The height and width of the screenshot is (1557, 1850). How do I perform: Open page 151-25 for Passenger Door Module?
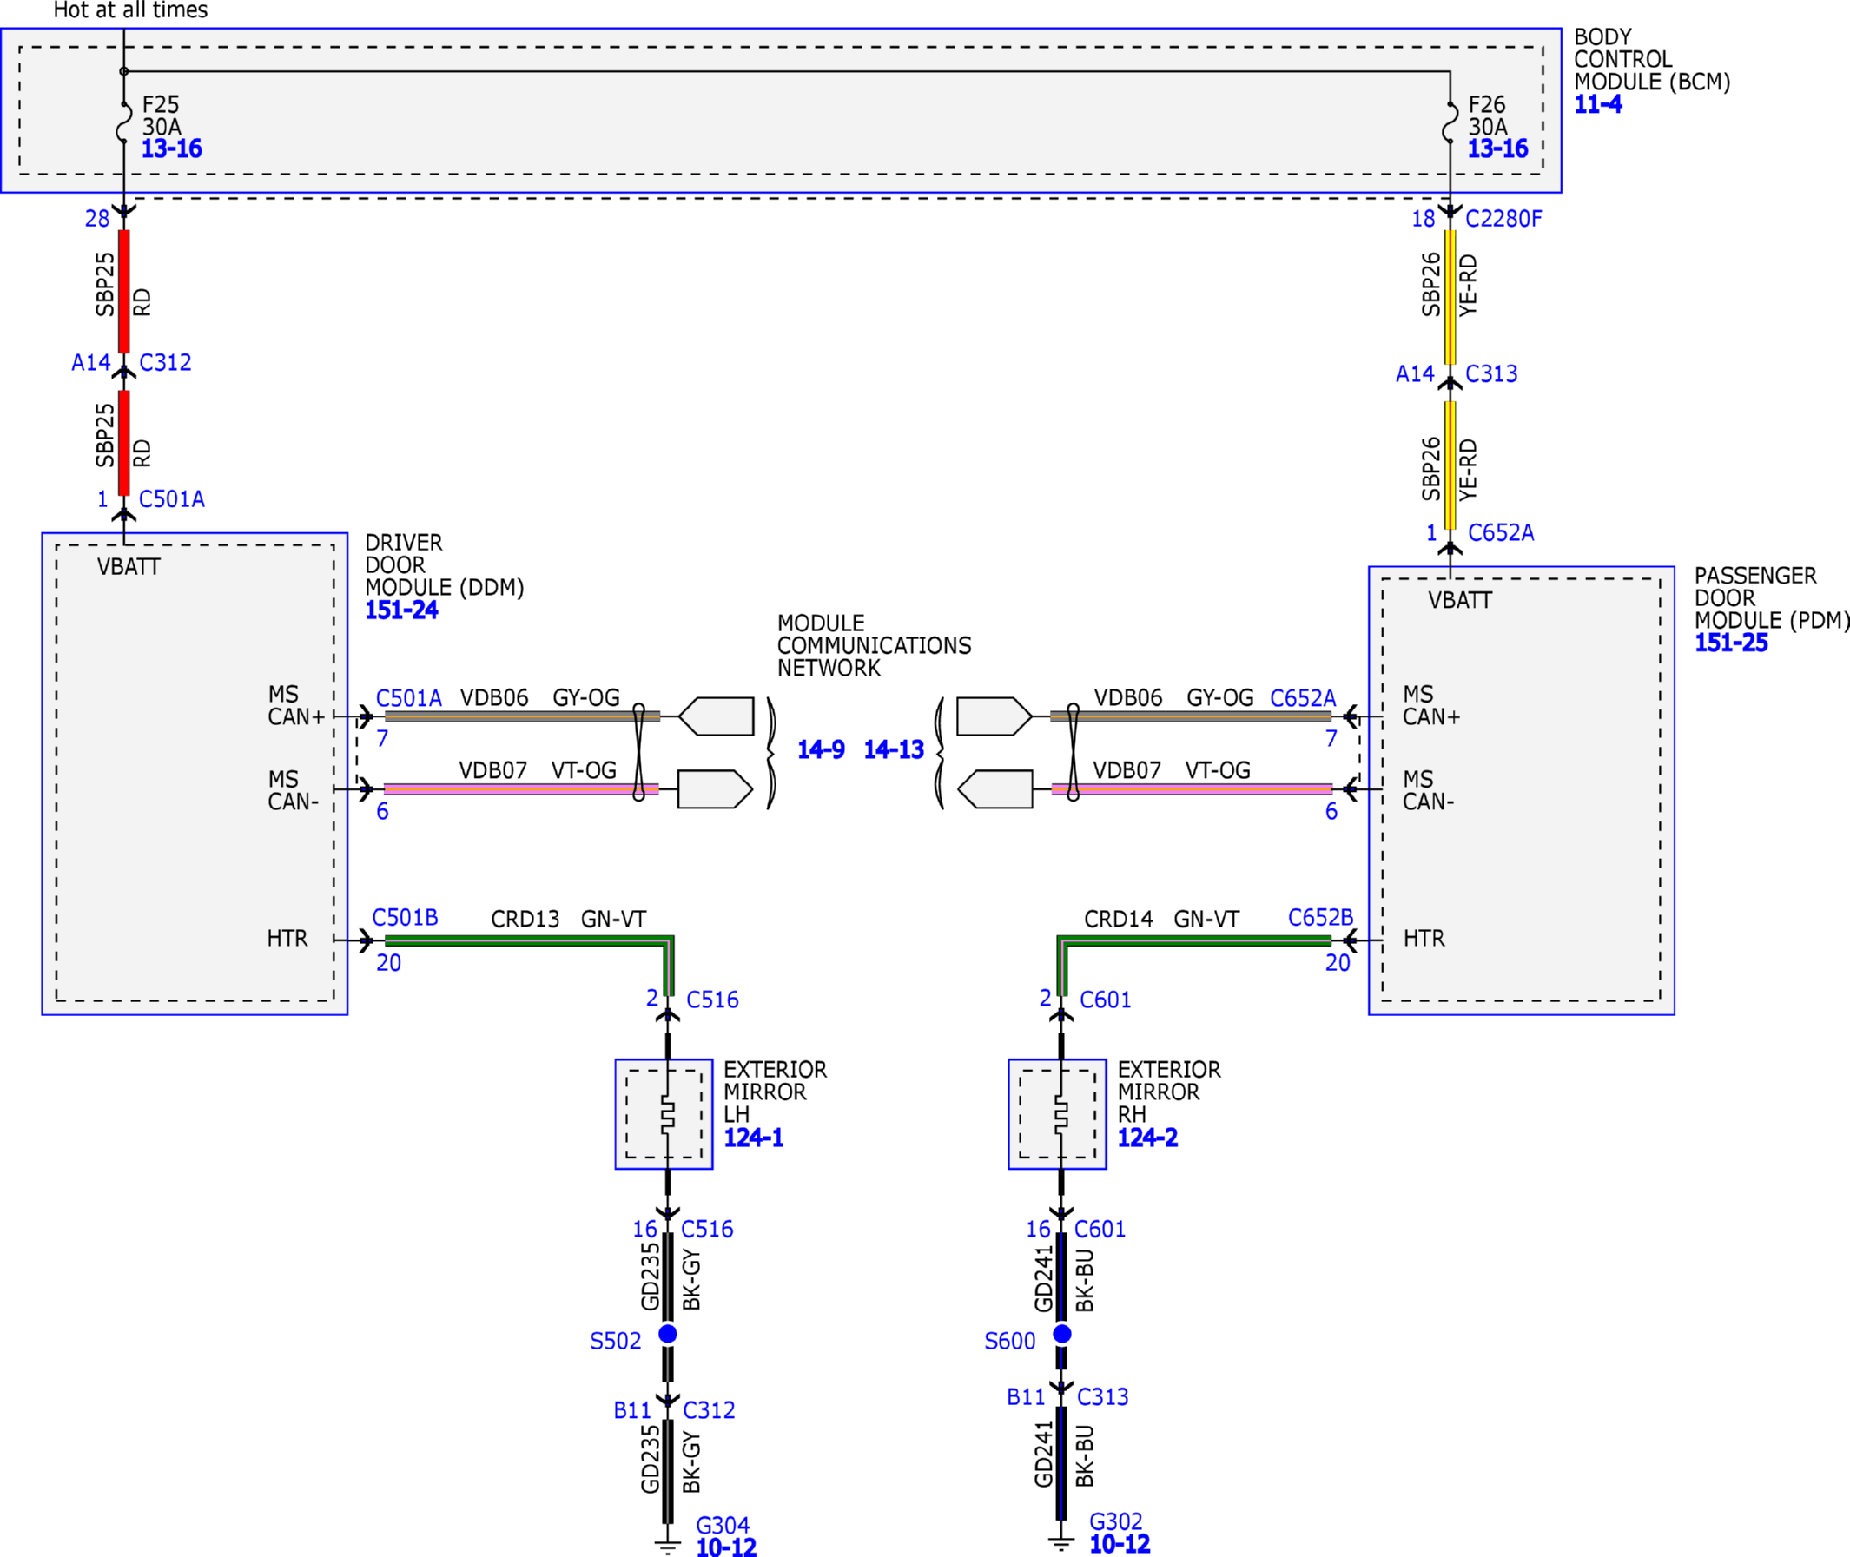(1731, 643)
